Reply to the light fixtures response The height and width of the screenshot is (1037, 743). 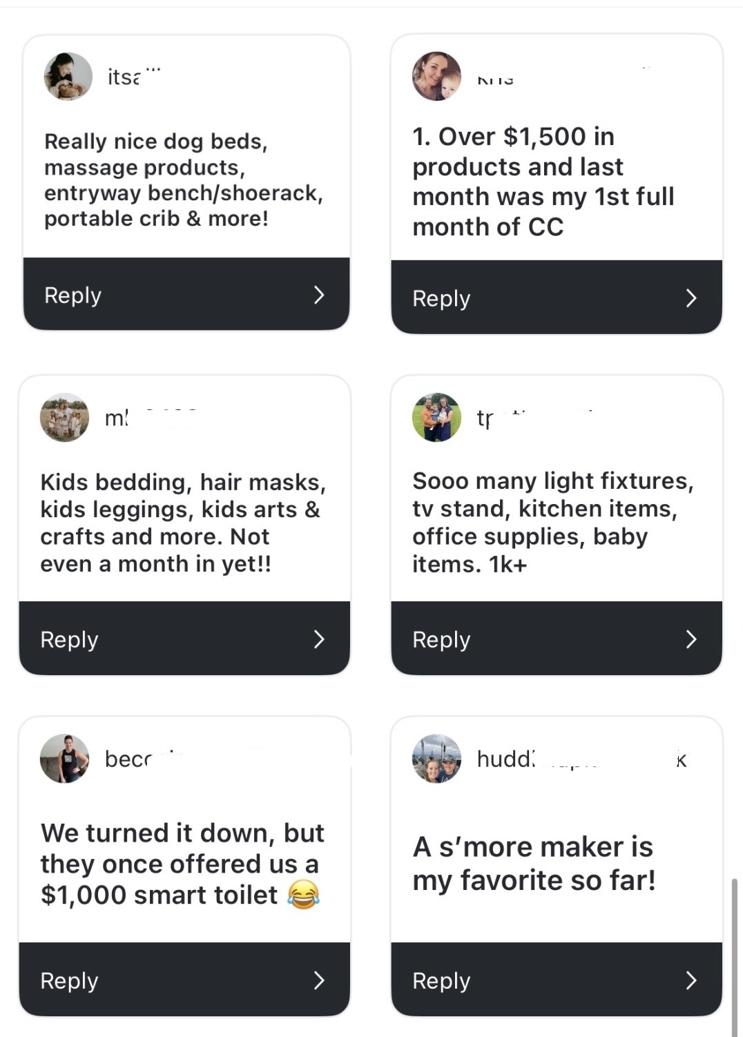[441, 639]
